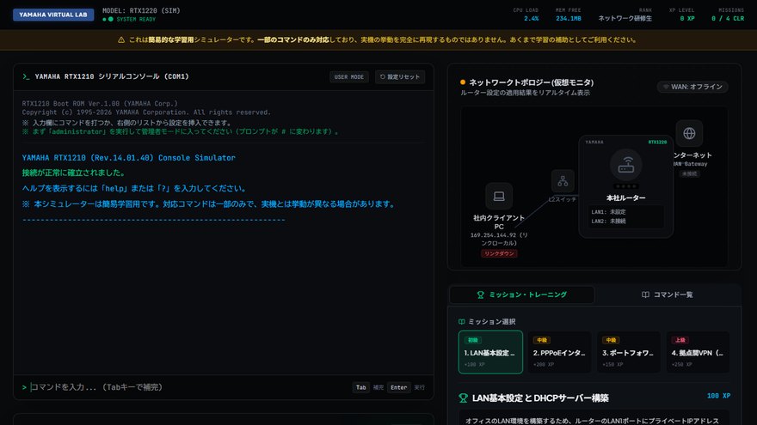Viewport: 757px width, 425px height.
Task: Click the MODEL: RTX1220 (SIM) label
Action: click(141, 10)
